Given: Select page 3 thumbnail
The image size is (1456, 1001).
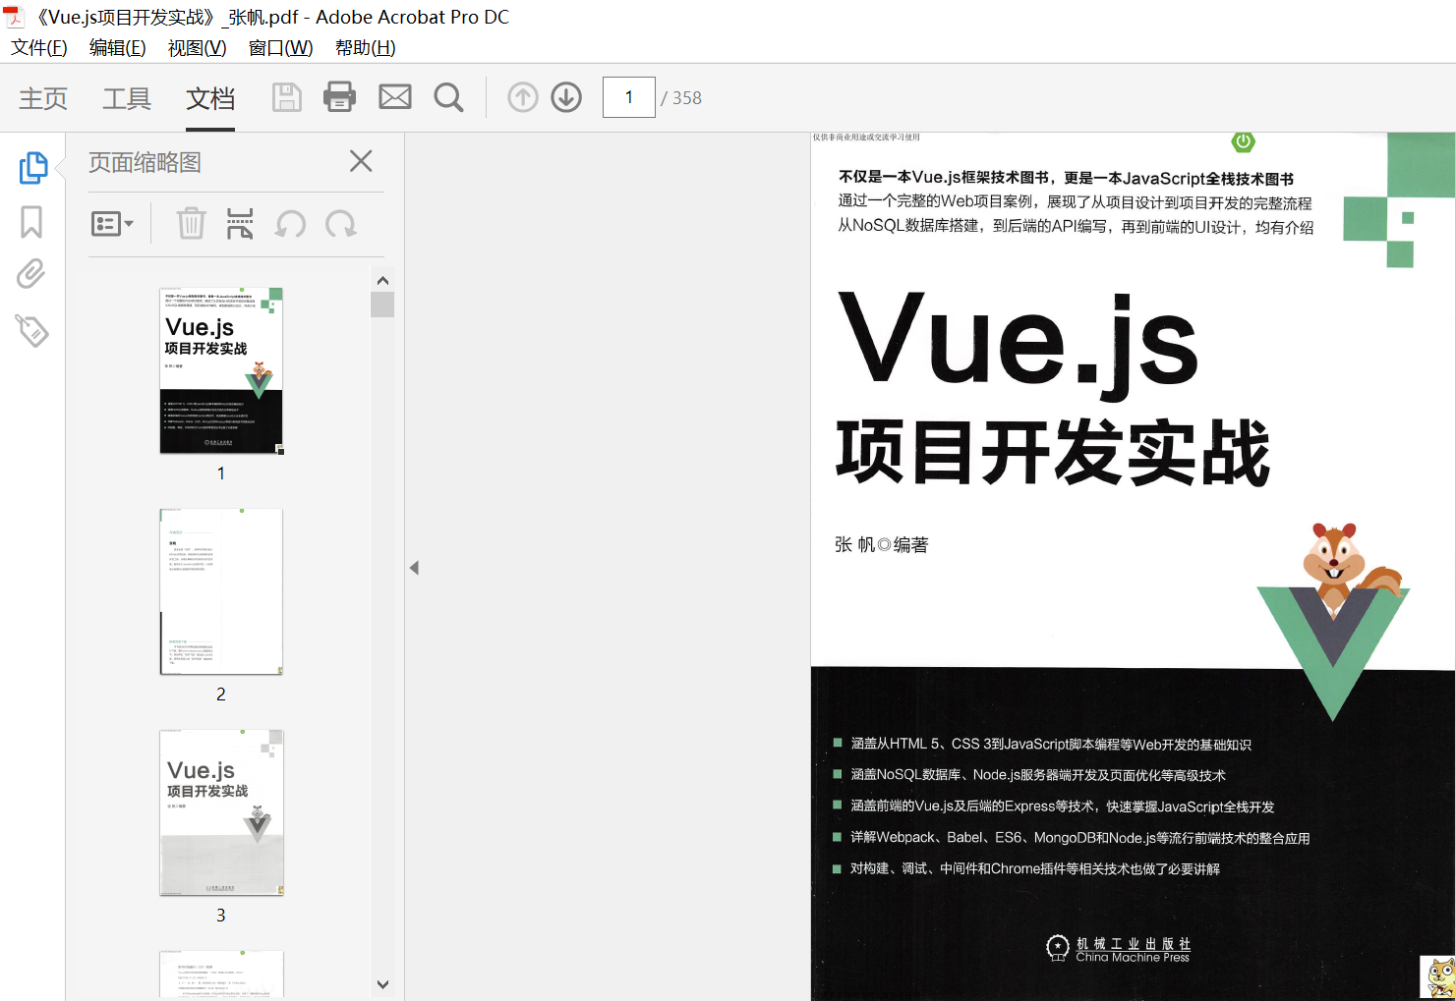Looking at the screenshot, I should coord(221,812).
